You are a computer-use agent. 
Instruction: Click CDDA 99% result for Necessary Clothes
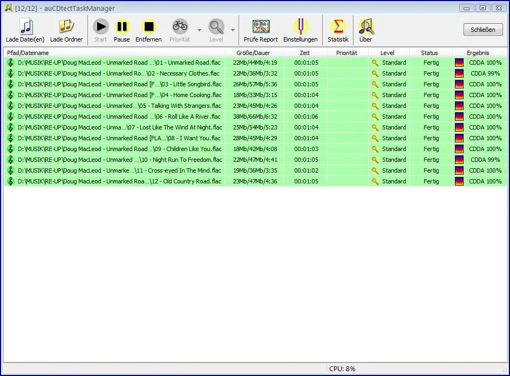[x=485, y=73]
